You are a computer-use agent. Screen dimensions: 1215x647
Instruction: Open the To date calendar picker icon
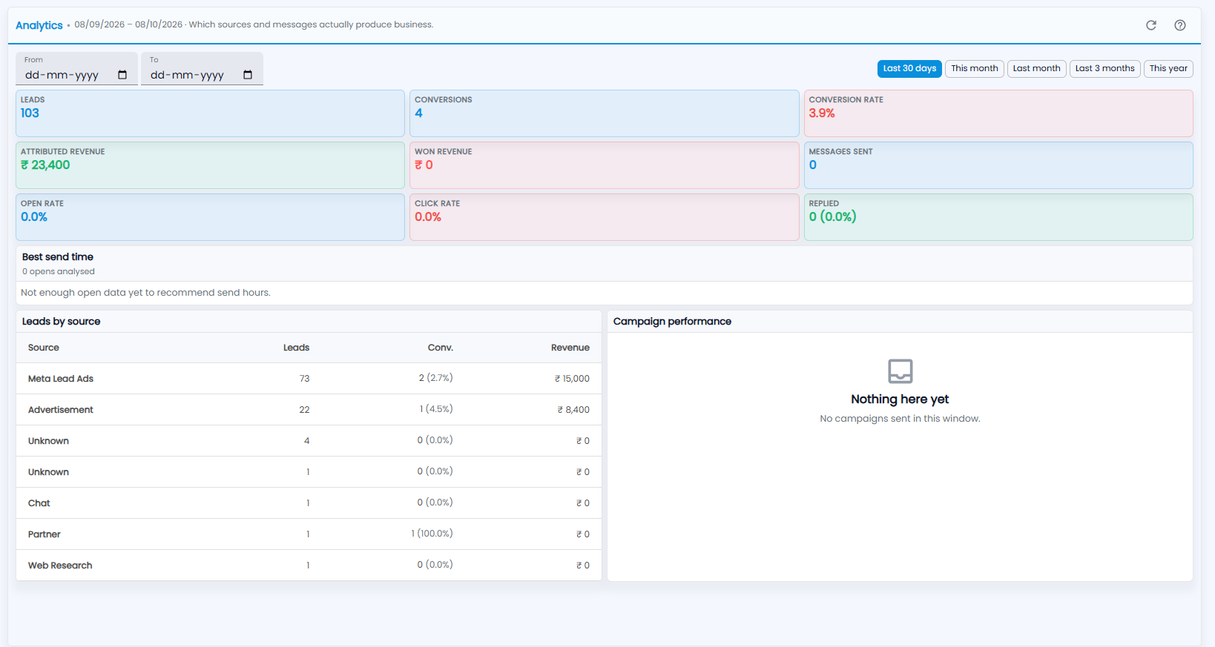pyautogui.click(x=248, y=75)
